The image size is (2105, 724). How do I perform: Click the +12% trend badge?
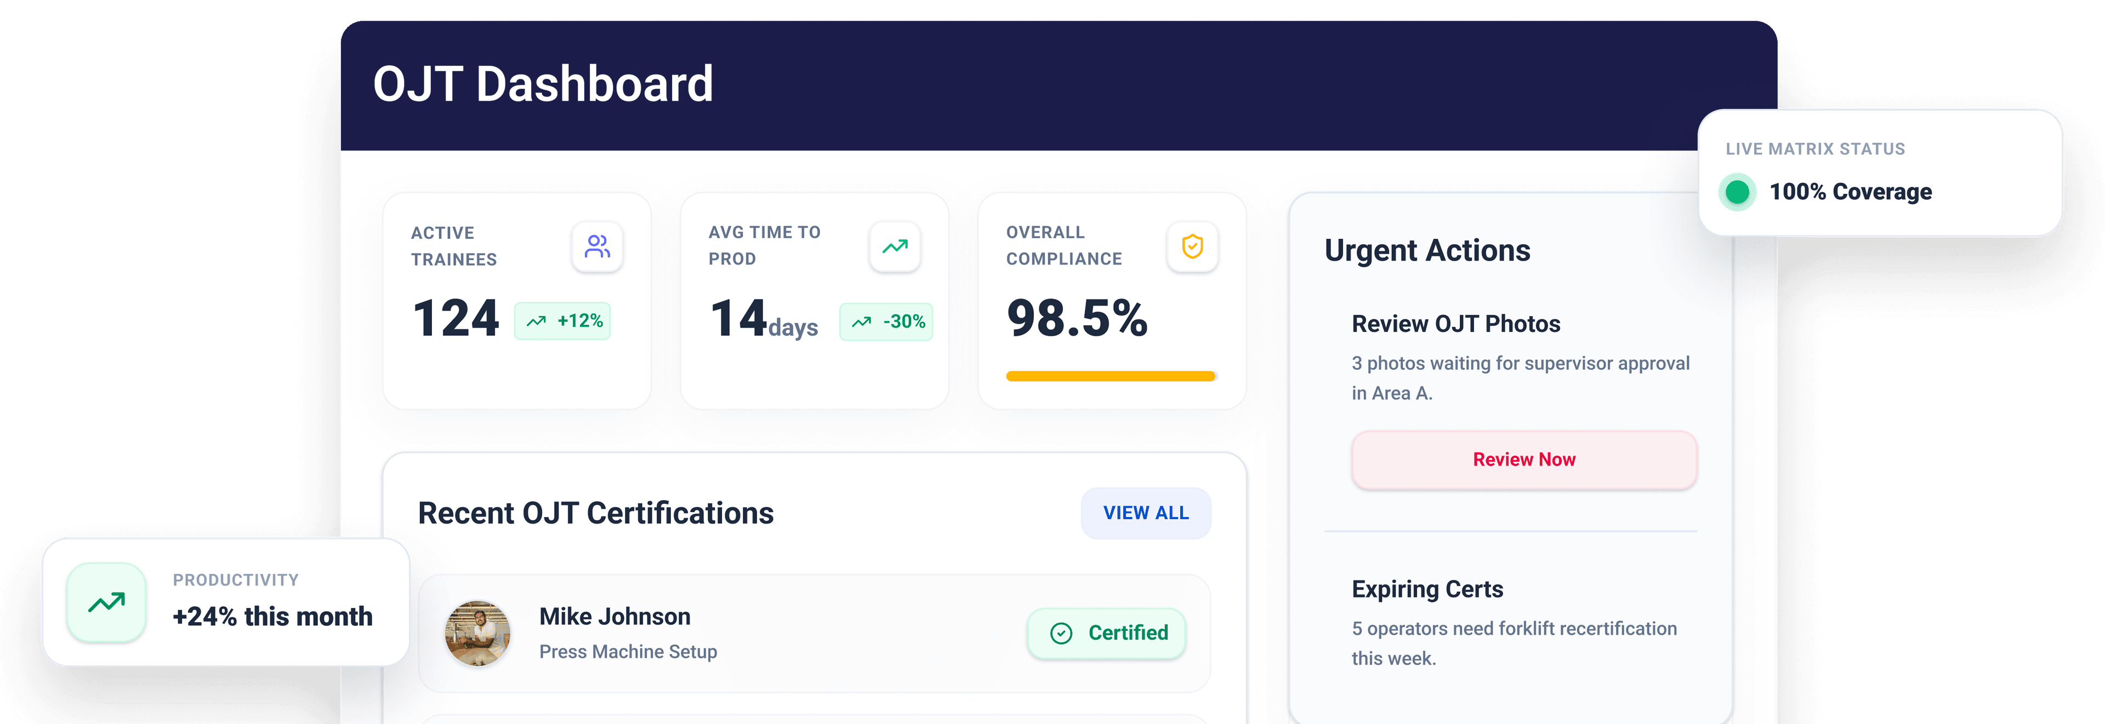coord(562,321)
